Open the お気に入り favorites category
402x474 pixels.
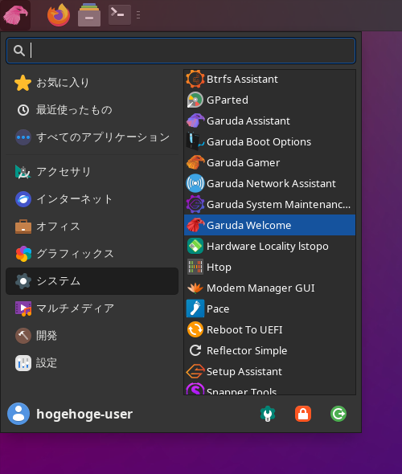92,83
